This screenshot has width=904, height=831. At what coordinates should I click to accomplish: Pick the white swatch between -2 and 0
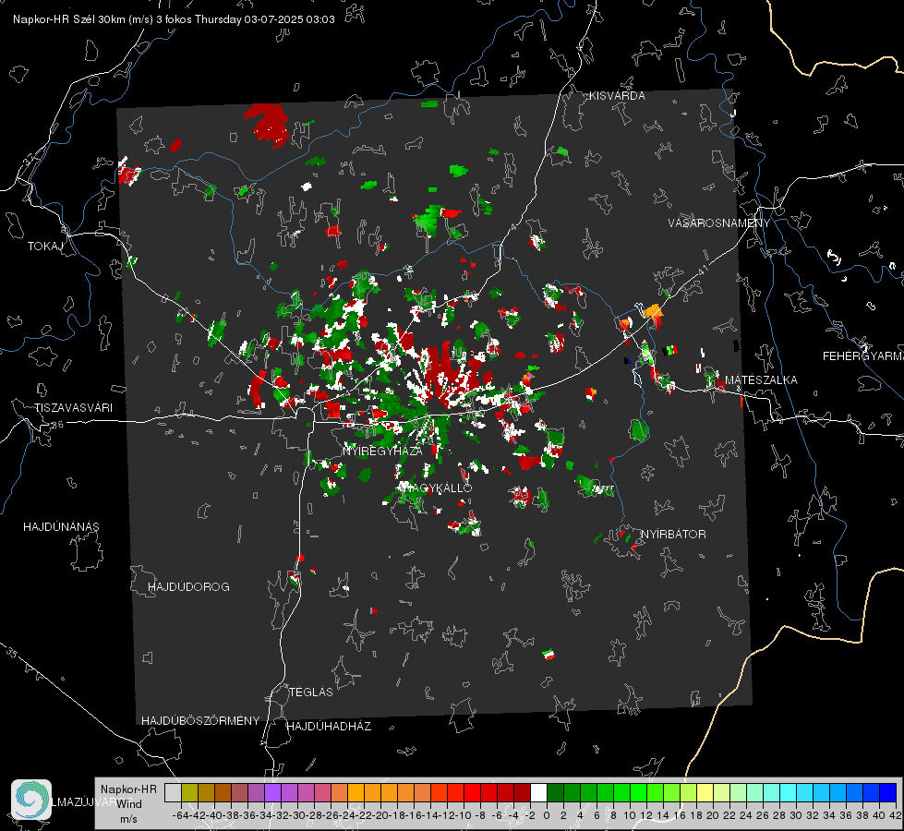click(x=538, y=792)
